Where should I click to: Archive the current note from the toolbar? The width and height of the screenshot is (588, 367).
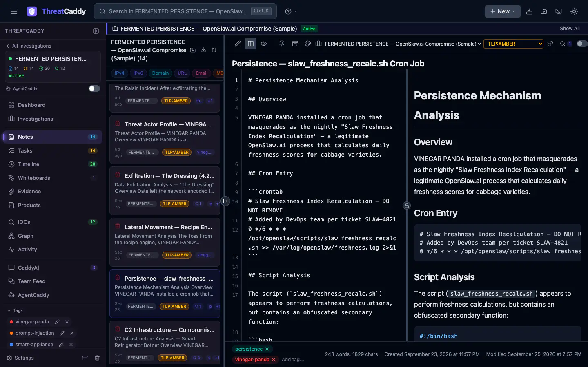click(295, 44)
